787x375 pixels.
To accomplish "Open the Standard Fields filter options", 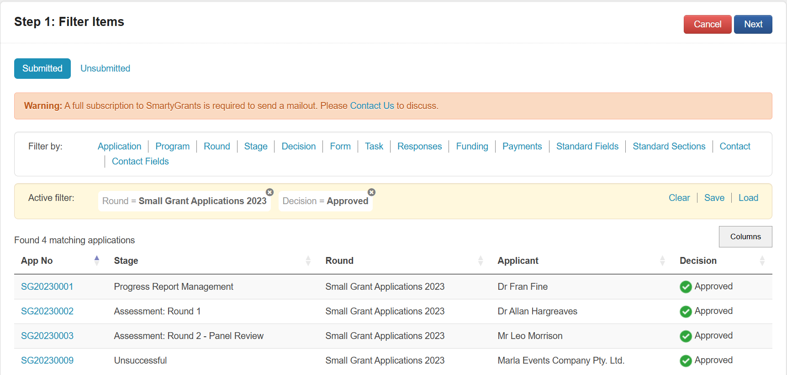I will click(x=587, y=146).
